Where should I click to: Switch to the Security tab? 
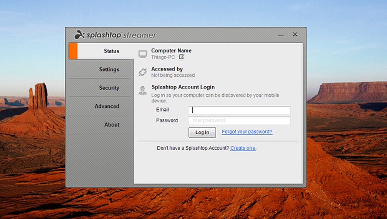click(x=109, y=88)
